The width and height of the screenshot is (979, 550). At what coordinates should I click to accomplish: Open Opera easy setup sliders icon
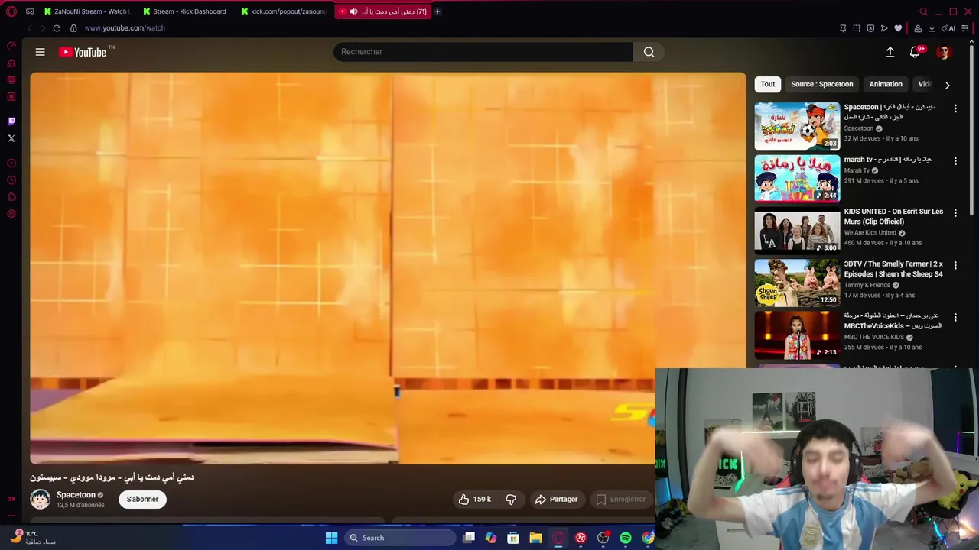[x=965, y=28]
